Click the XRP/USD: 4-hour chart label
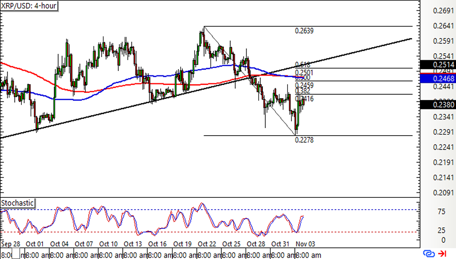Viewport: 456px width, 259px height. click(x=29, y=5)
